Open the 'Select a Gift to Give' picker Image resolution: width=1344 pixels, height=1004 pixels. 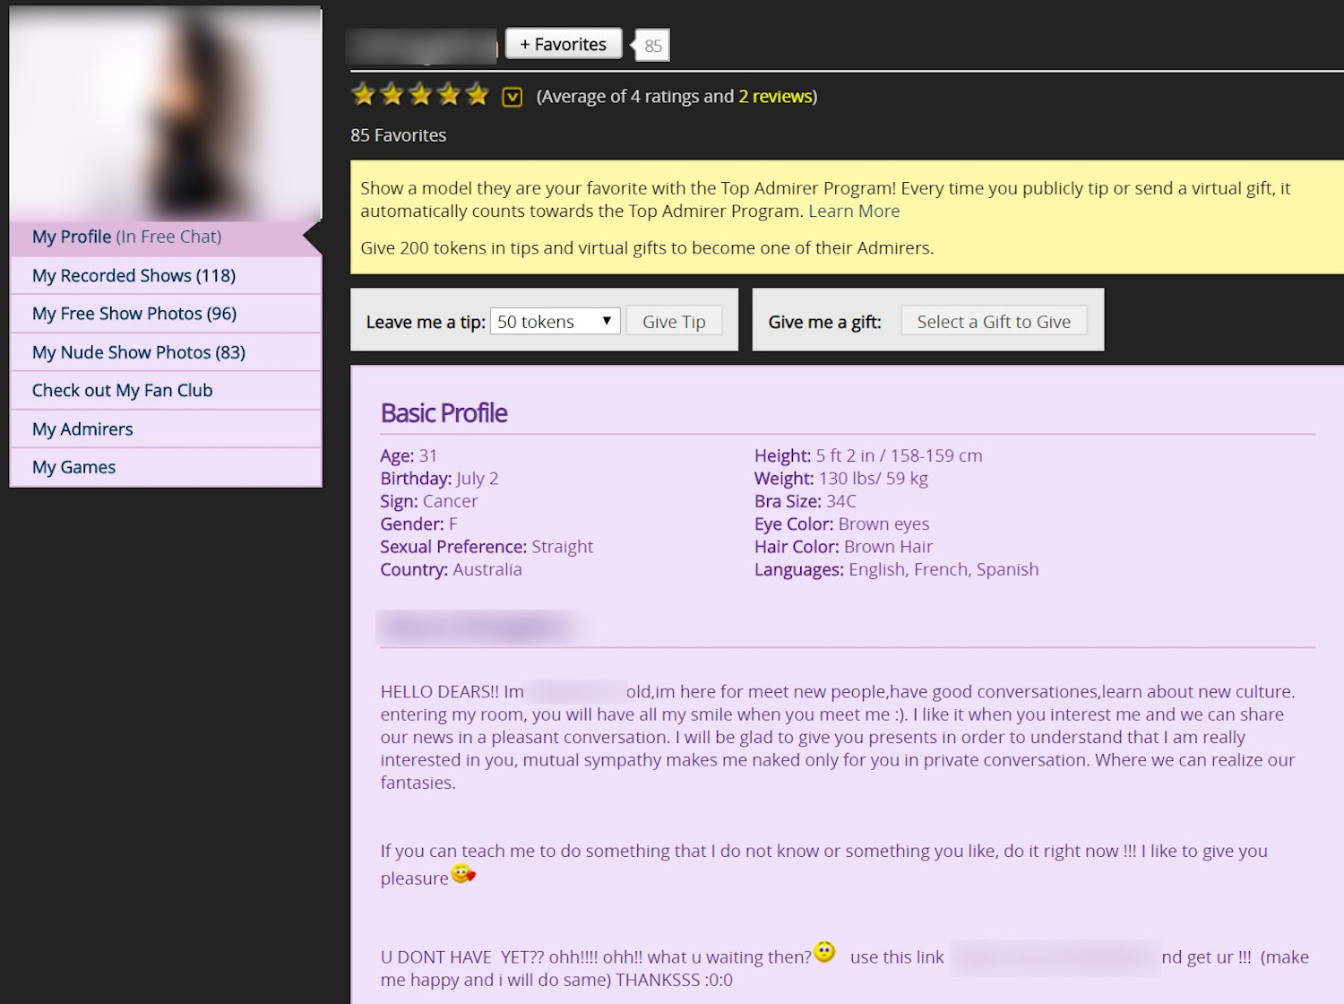(x=994, y=322)
